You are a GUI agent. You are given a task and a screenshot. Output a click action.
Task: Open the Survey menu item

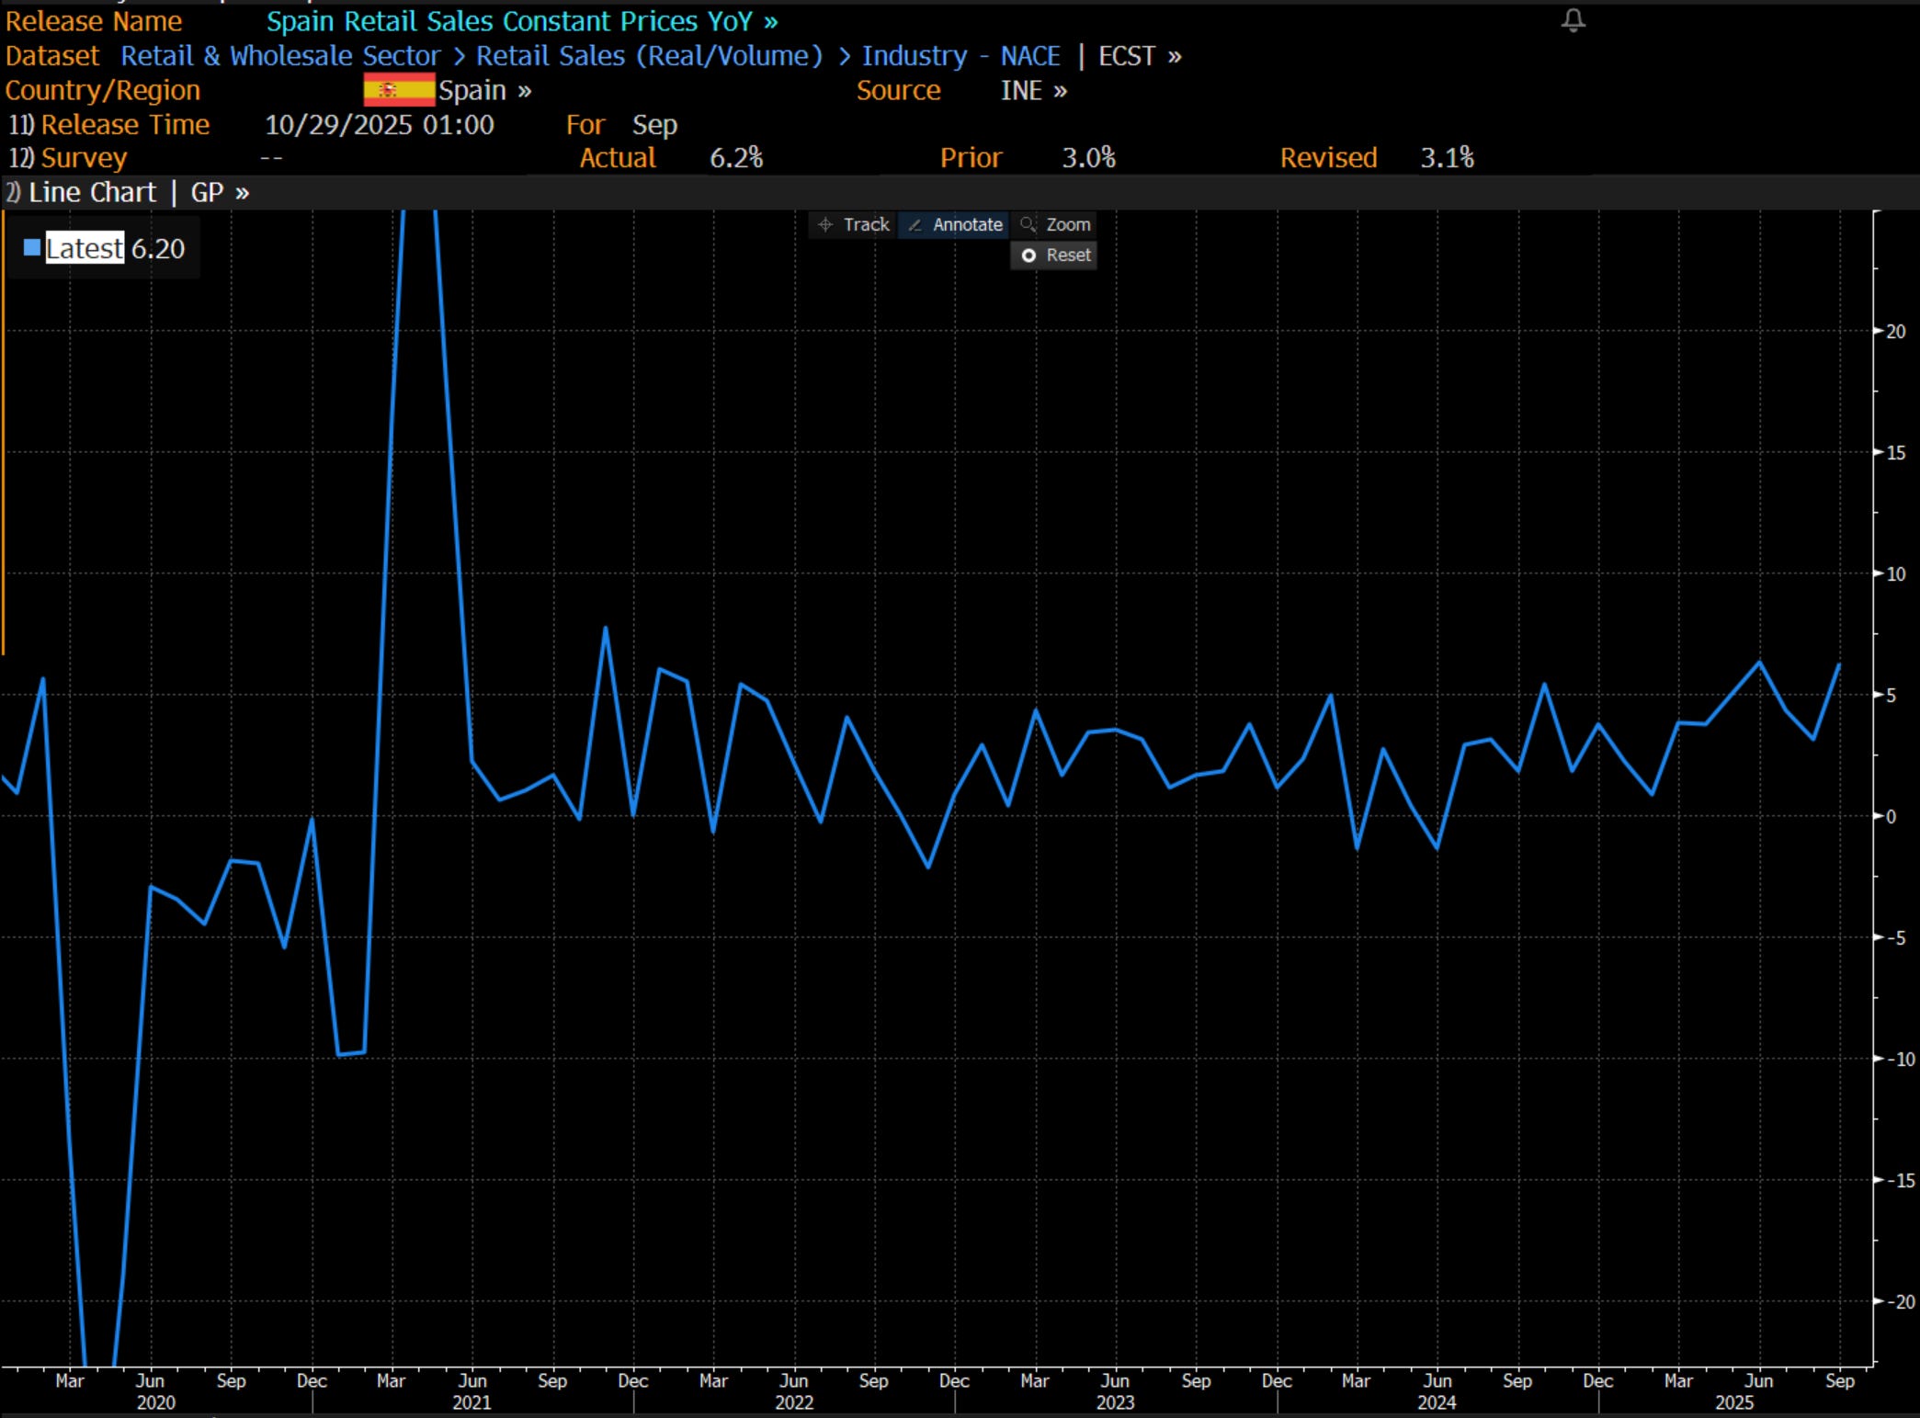pos(83,158)
